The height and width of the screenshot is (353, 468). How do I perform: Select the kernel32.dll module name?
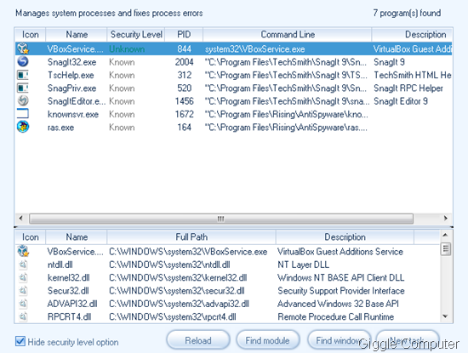coord(68,278)
